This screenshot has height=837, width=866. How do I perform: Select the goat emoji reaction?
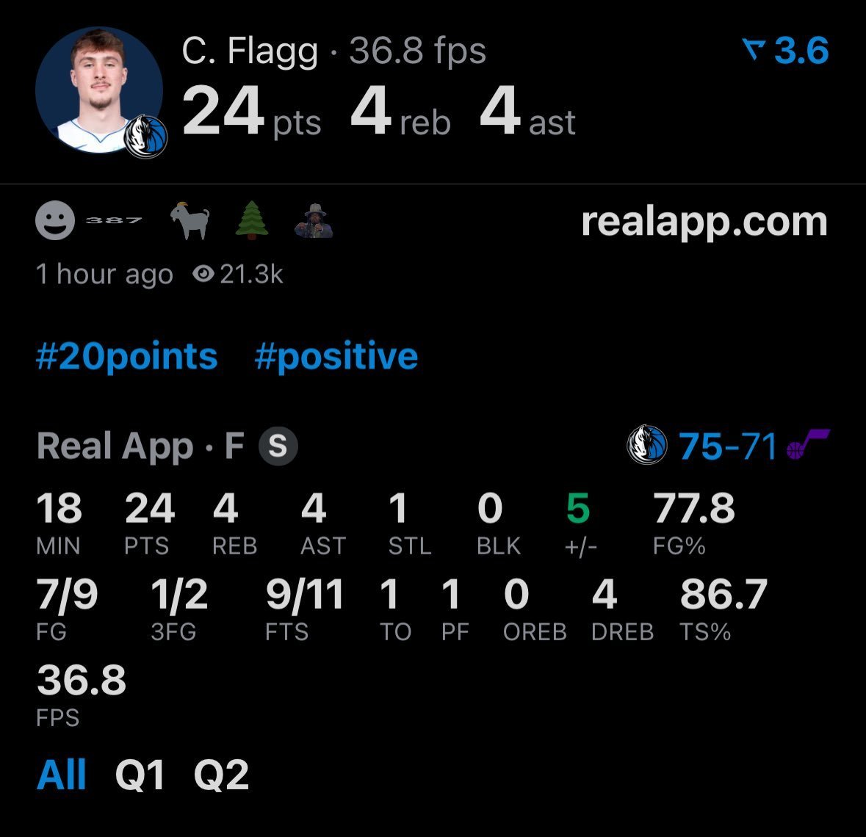190,220
